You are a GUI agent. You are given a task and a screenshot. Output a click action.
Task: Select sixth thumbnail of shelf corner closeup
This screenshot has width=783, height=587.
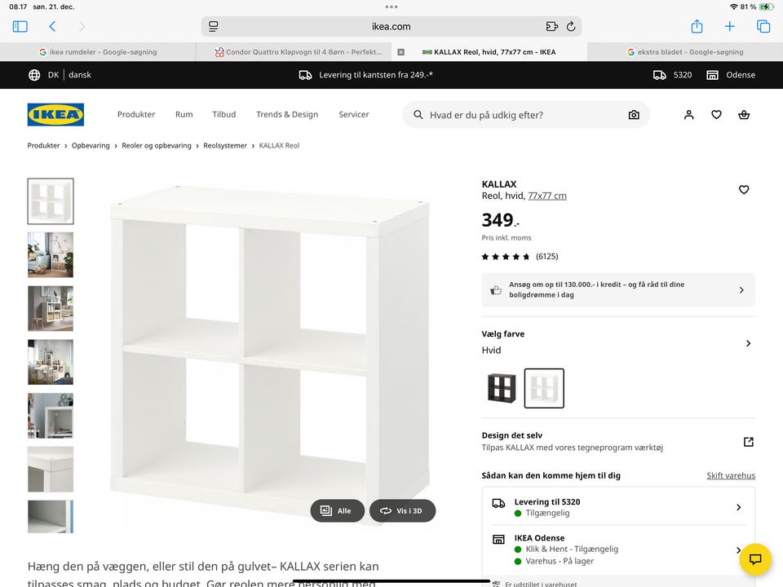pyautogui.click(x=51, y=470)
